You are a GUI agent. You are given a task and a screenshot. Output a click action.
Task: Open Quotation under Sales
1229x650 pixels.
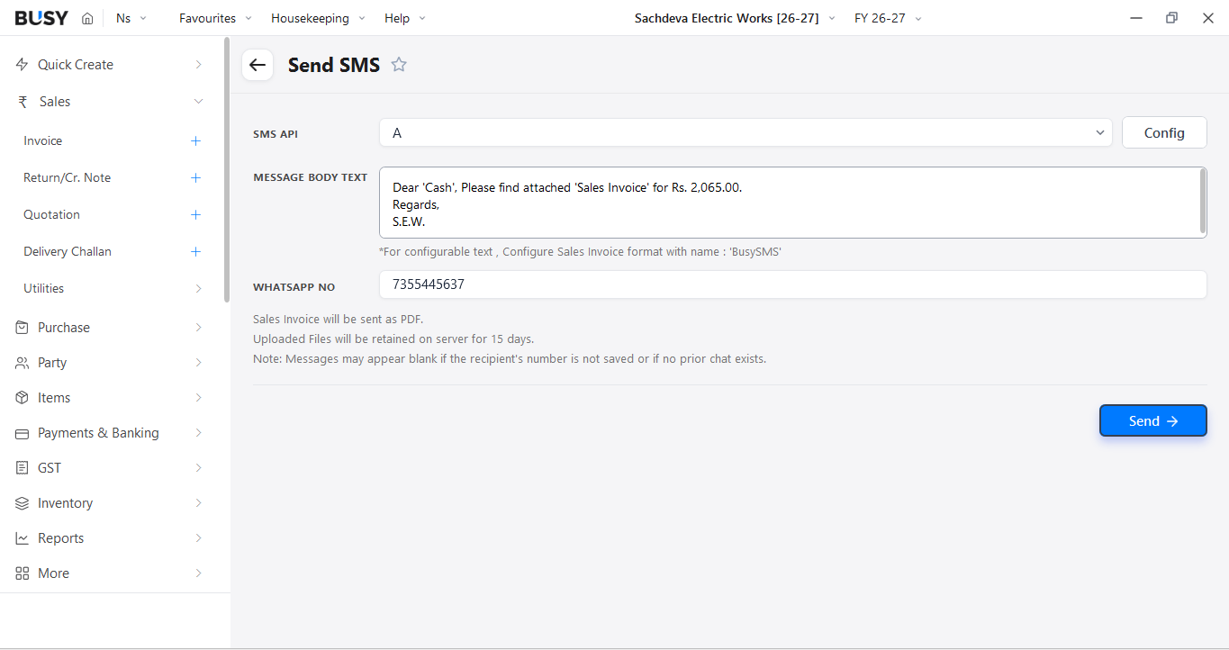51,215
